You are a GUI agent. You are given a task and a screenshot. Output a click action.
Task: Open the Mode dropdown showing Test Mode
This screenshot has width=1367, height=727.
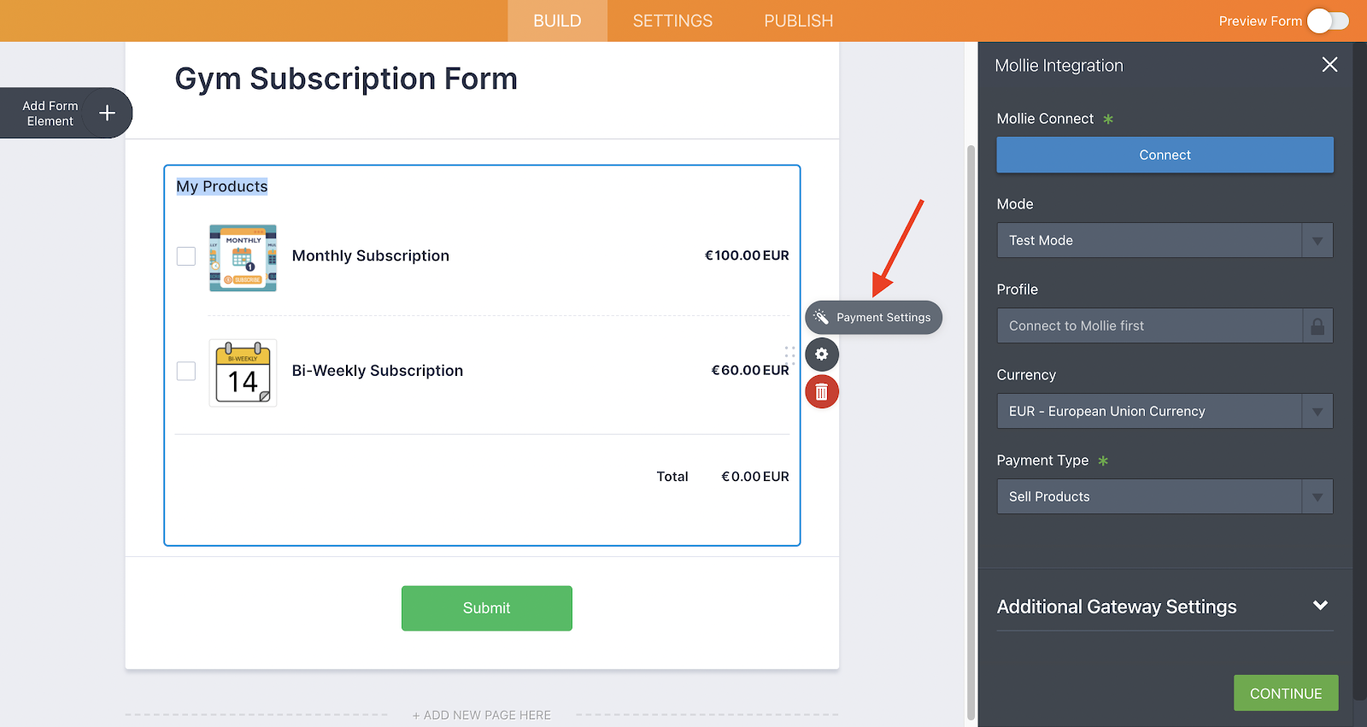(1165, 241)
